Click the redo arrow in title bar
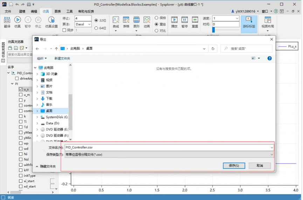Viewport: 303px width, 200px height. [23, 4]
